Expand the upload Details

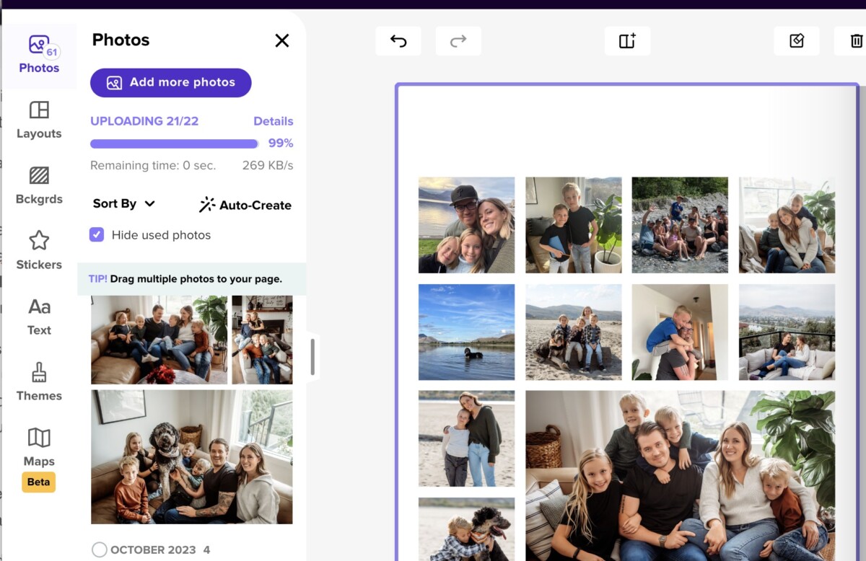pos(274,120)
